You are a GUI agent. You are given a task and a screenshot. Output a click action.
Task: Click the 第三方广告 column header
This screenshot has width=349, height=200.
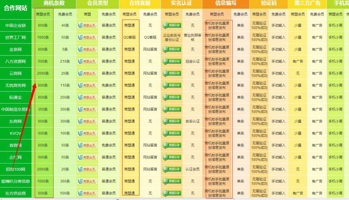pos(307,4)
